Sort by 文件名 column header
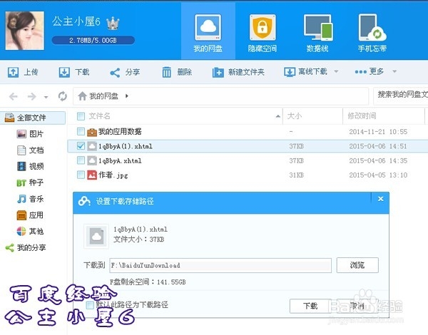Image resolution: width=428 pixels, height=335 pixels. 99,116
